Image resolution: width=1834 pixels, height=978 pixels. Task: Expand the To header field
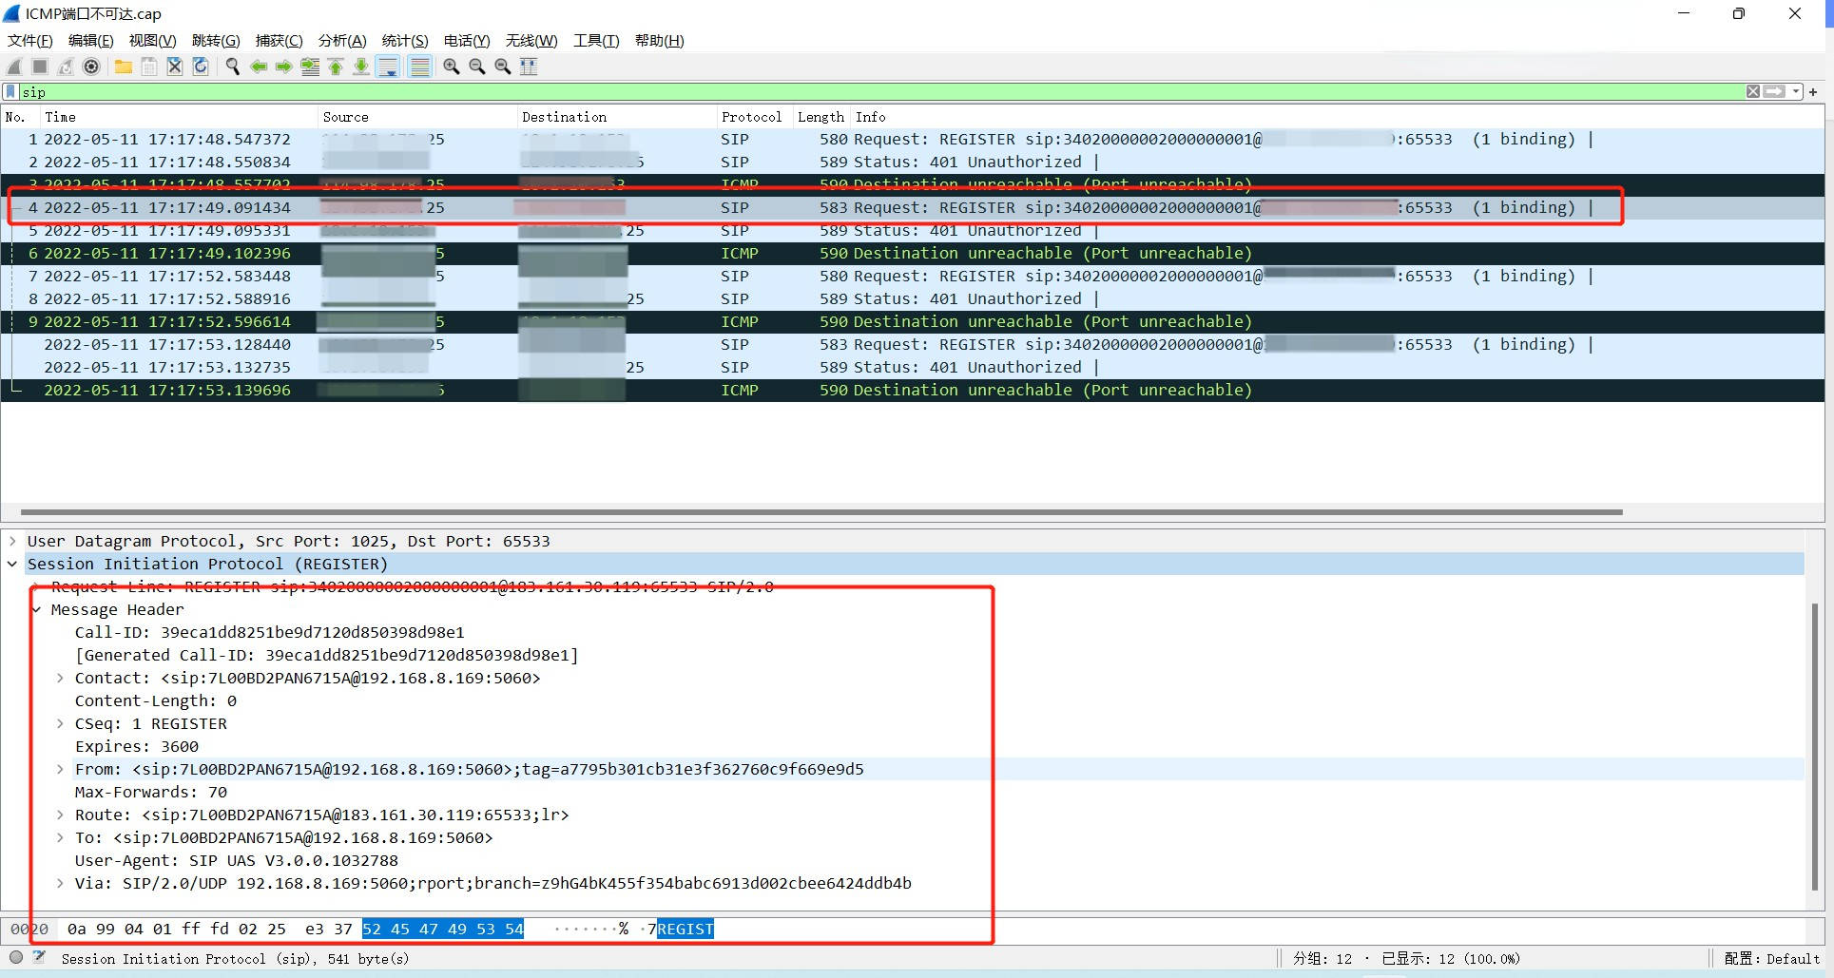coord(60,837)
